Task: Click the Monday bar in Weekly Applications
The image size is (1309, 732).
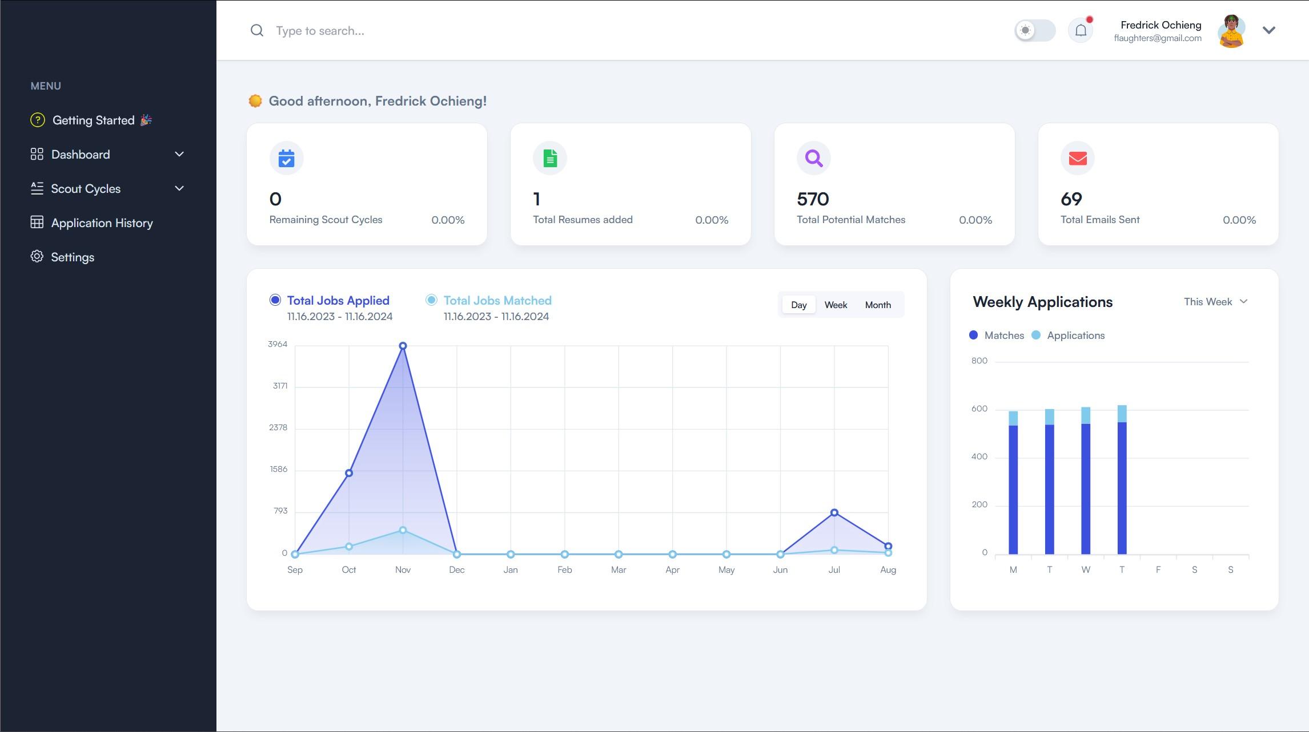Action: pyautogui.click(x=1013, y=483)
